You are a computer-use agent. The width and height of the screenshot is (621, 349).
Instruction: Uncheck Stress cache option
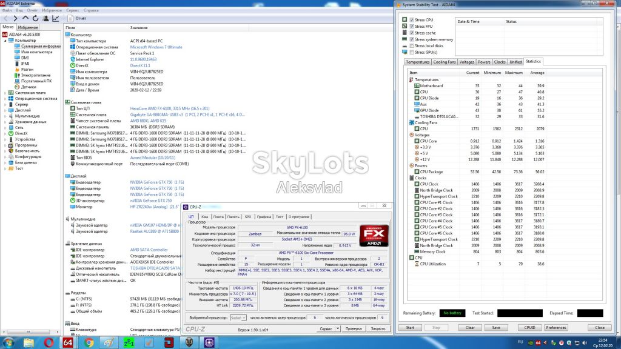coord(412,33)
